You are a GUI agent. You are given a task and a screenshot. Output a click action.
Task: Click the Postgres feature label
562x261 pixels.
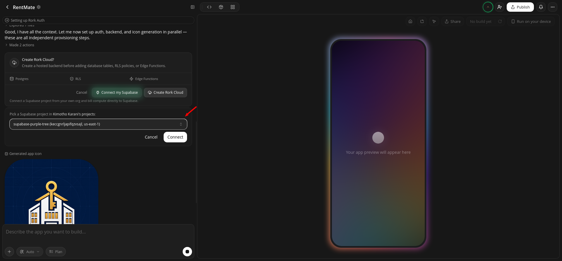click(19, 79)
